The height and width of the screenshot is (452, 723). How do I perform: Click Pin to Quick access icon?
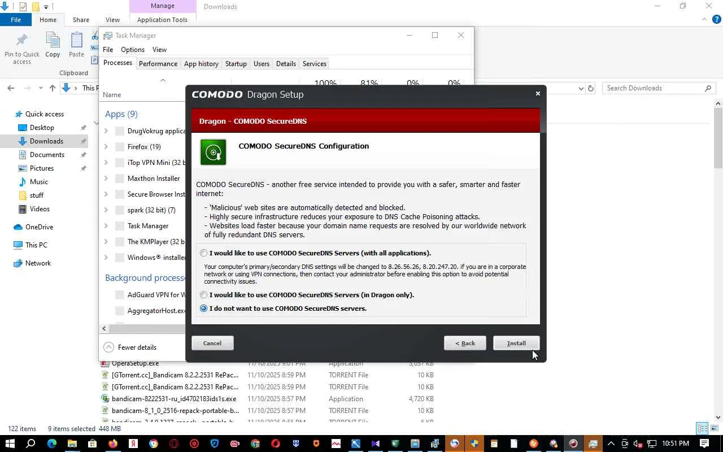tap(22, 41)
